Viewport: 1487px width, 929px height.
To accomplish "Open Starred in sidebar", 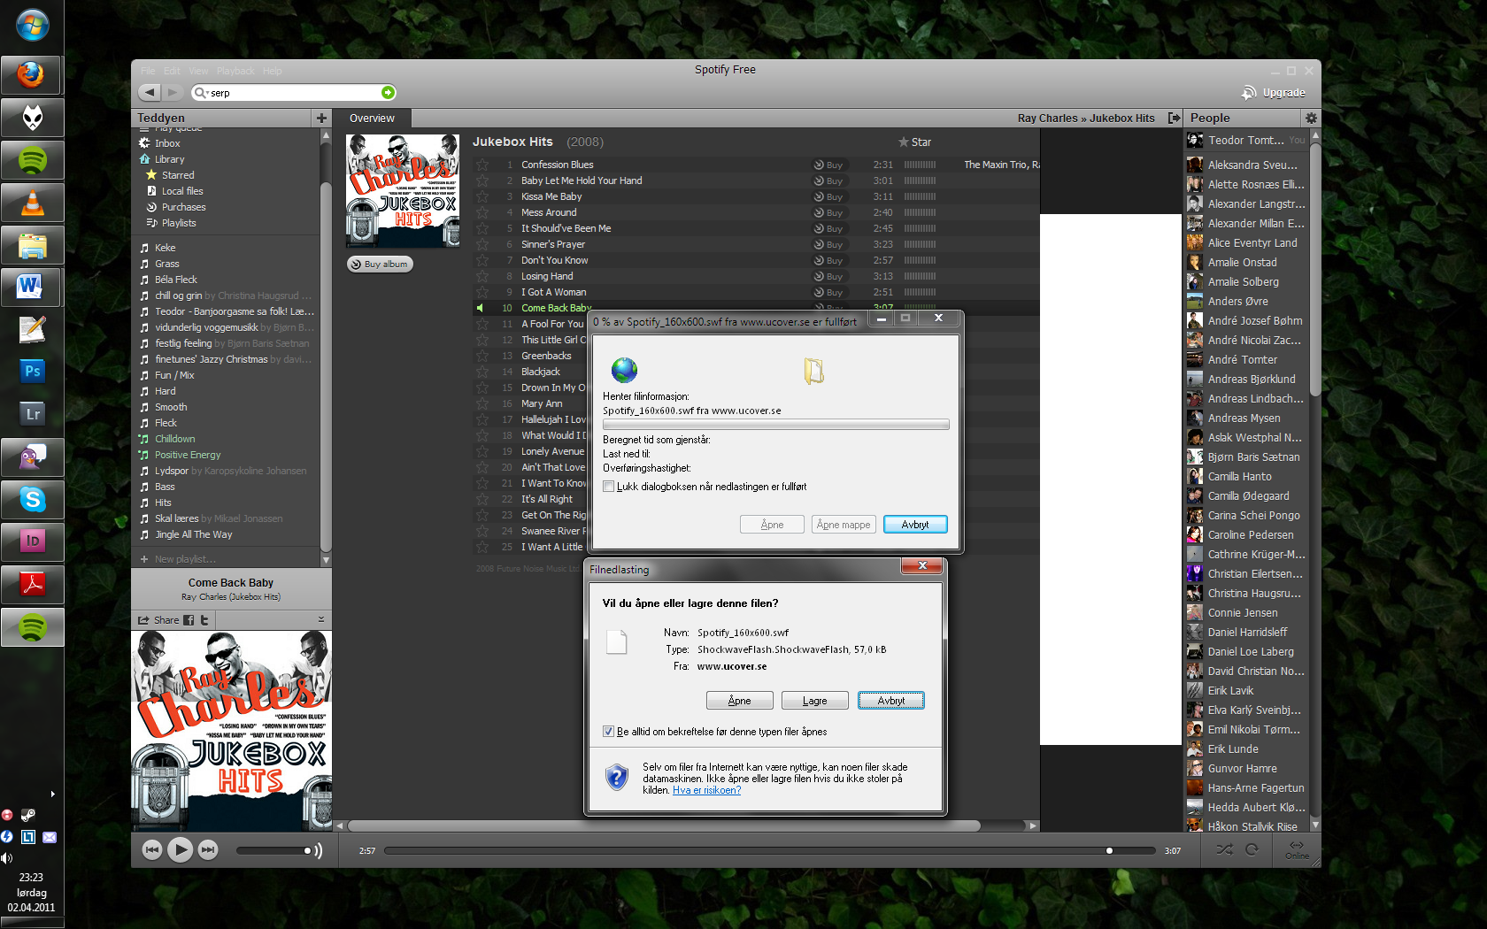I will (x=178, y=175).
